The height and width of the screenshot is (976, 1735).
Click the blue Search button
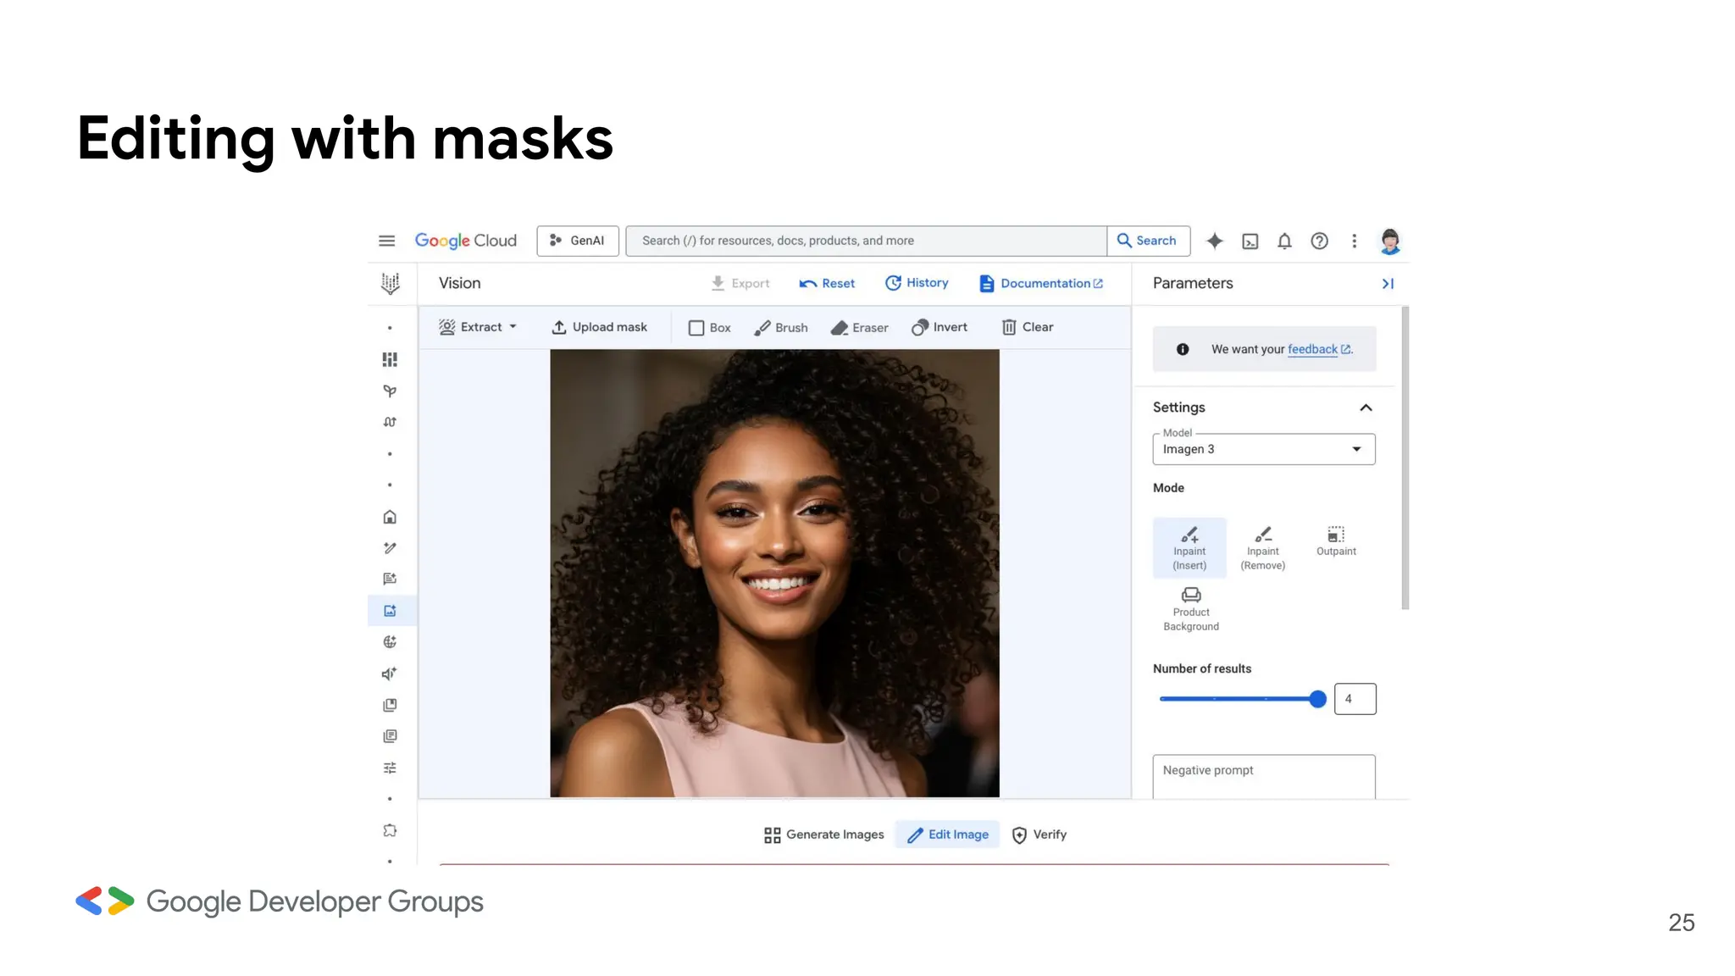(x=1148, y=241)
